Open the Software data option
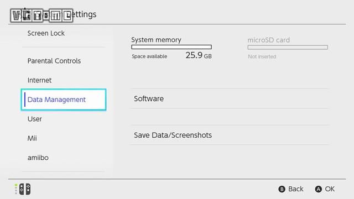Screen dimensions: 354x199 click(x=230, y=98)
